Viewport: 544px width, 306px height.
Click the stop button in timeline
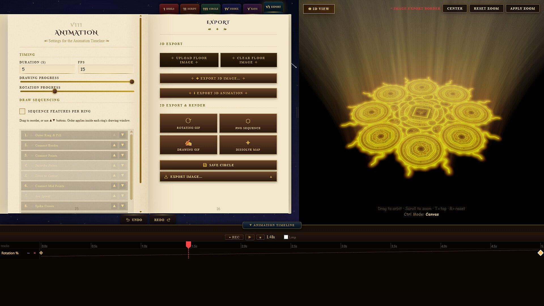pyautogui.click(x=260, y=237)
